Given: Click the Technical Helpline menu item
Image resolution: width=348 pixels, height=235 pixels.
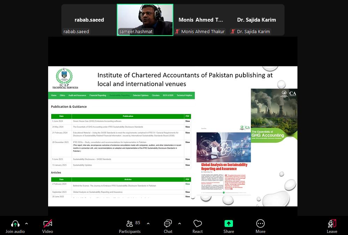Looking at the screenshot, I should point(184,95).
